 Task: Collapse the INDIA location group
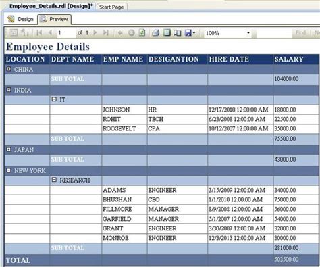(x=9, y=90)
